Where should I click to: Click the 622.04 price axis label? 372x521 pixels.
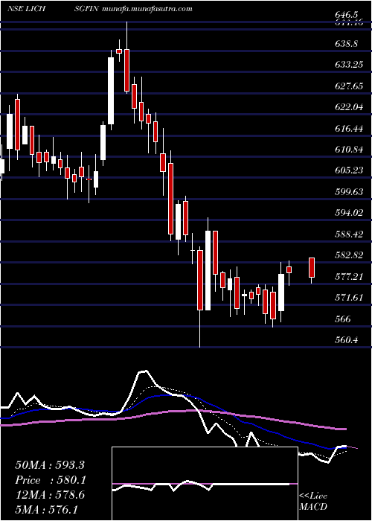pos(348,107)
